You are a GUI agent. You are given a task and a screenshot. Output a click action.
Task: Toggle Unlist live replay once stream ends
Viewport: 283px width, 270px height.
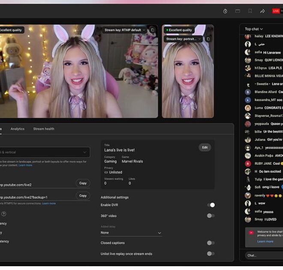click(x=211, y=254)
